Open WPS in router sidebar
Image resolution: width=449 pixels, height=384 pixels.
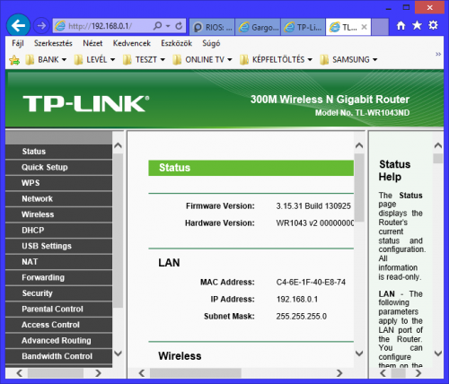tap(58, 183)
